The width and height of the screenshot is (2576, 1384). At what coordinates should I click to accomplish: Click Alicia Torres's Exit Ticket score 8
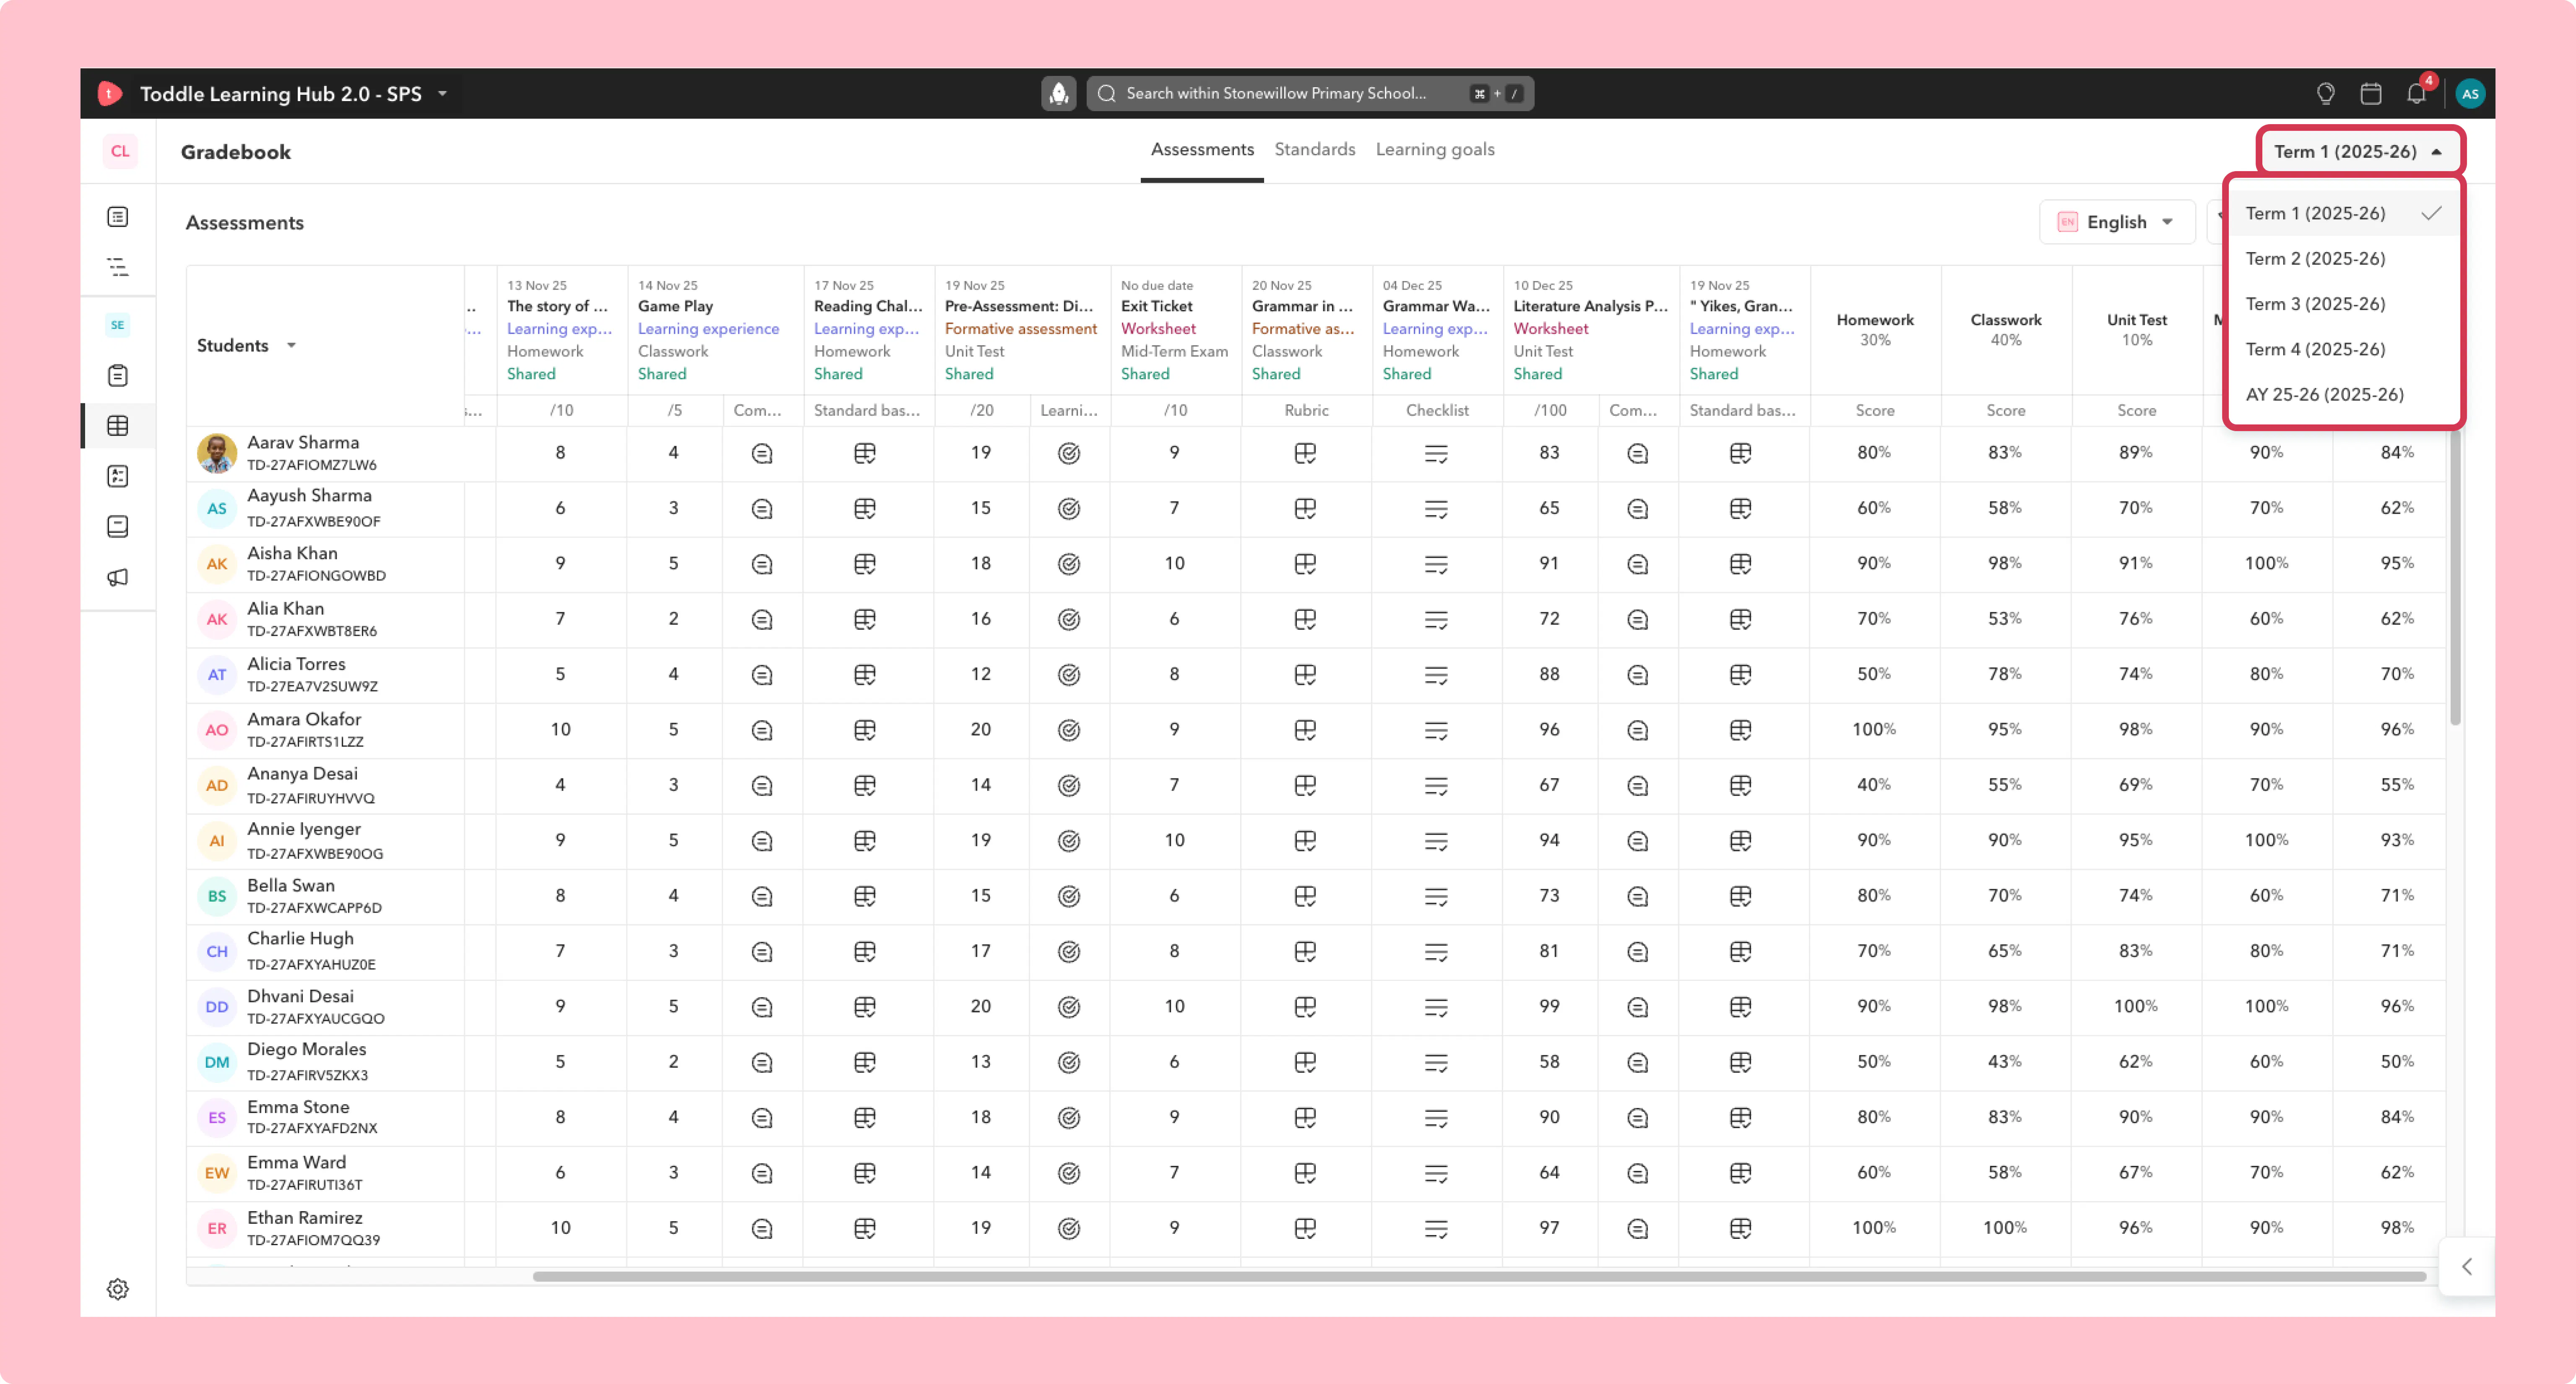click(1175, 675)
